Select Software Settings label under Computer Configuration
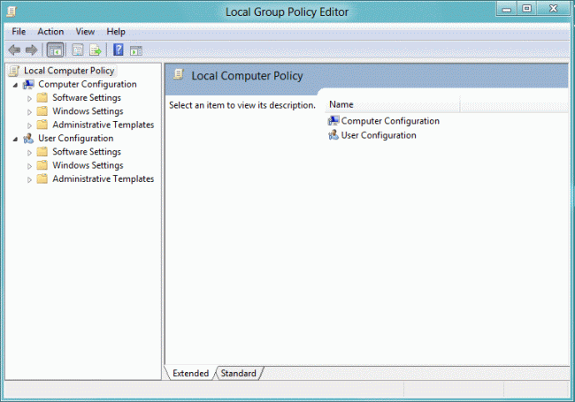The height and width of the screenshot is (402, 575). [87, 98]
